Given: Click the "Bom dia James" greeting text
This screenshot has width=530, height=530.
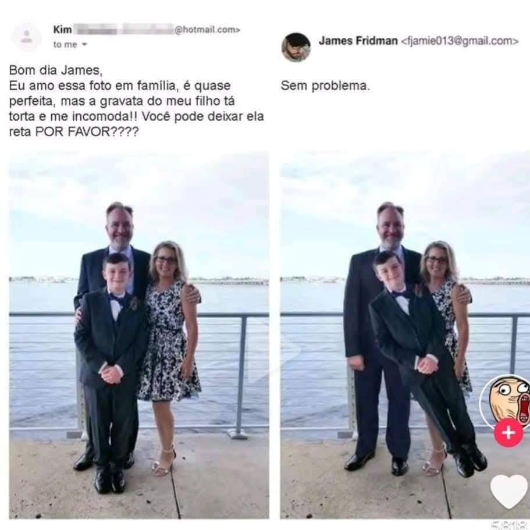Looking at the screenshot, I should point(55,70).
